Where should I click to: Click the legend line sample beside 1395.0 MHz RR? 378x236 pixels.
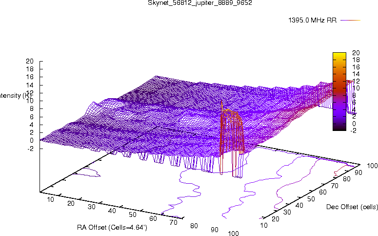(x=350, y=21)
